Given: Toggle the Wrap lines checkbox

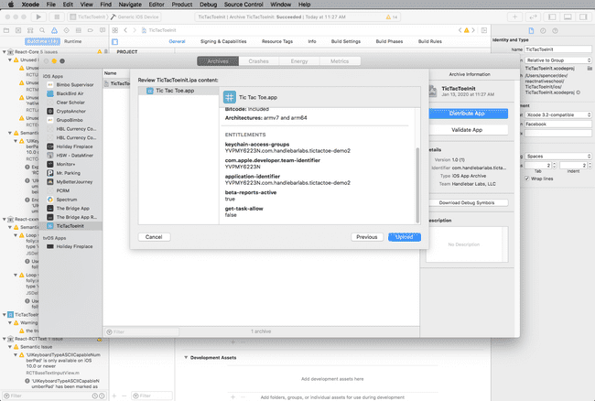Looking at the screenshot, I should tap(527, 179).
